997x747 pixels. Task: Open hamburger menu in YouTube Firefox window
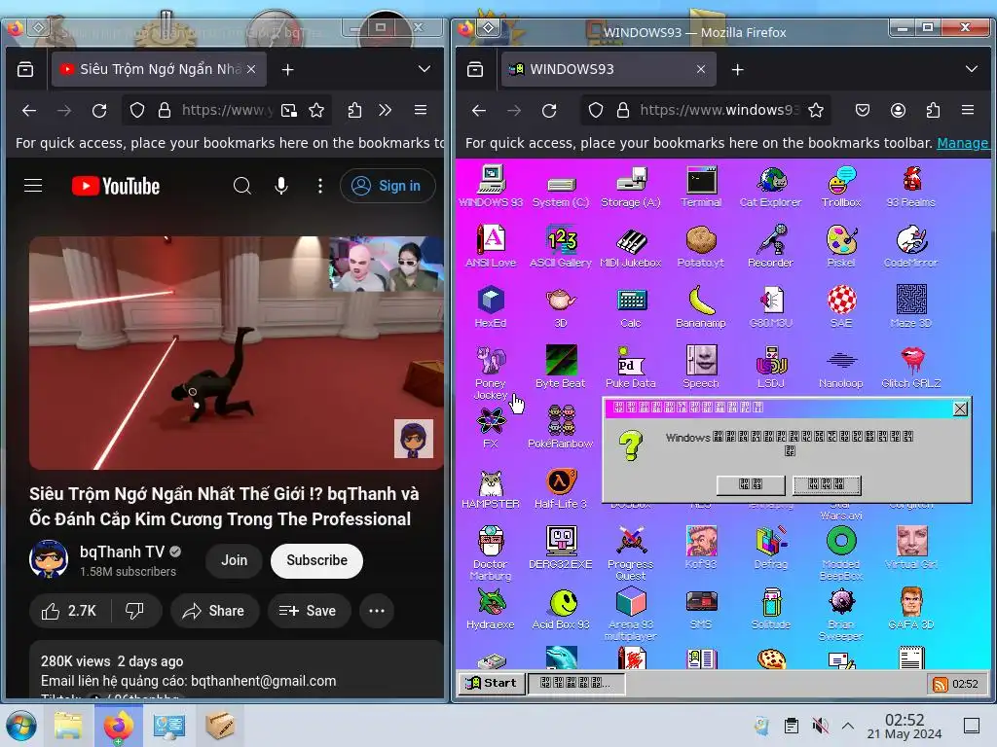421,111
